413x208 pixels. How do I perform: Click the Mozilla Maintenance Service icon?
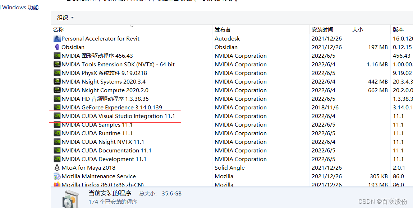coord(57,176)
